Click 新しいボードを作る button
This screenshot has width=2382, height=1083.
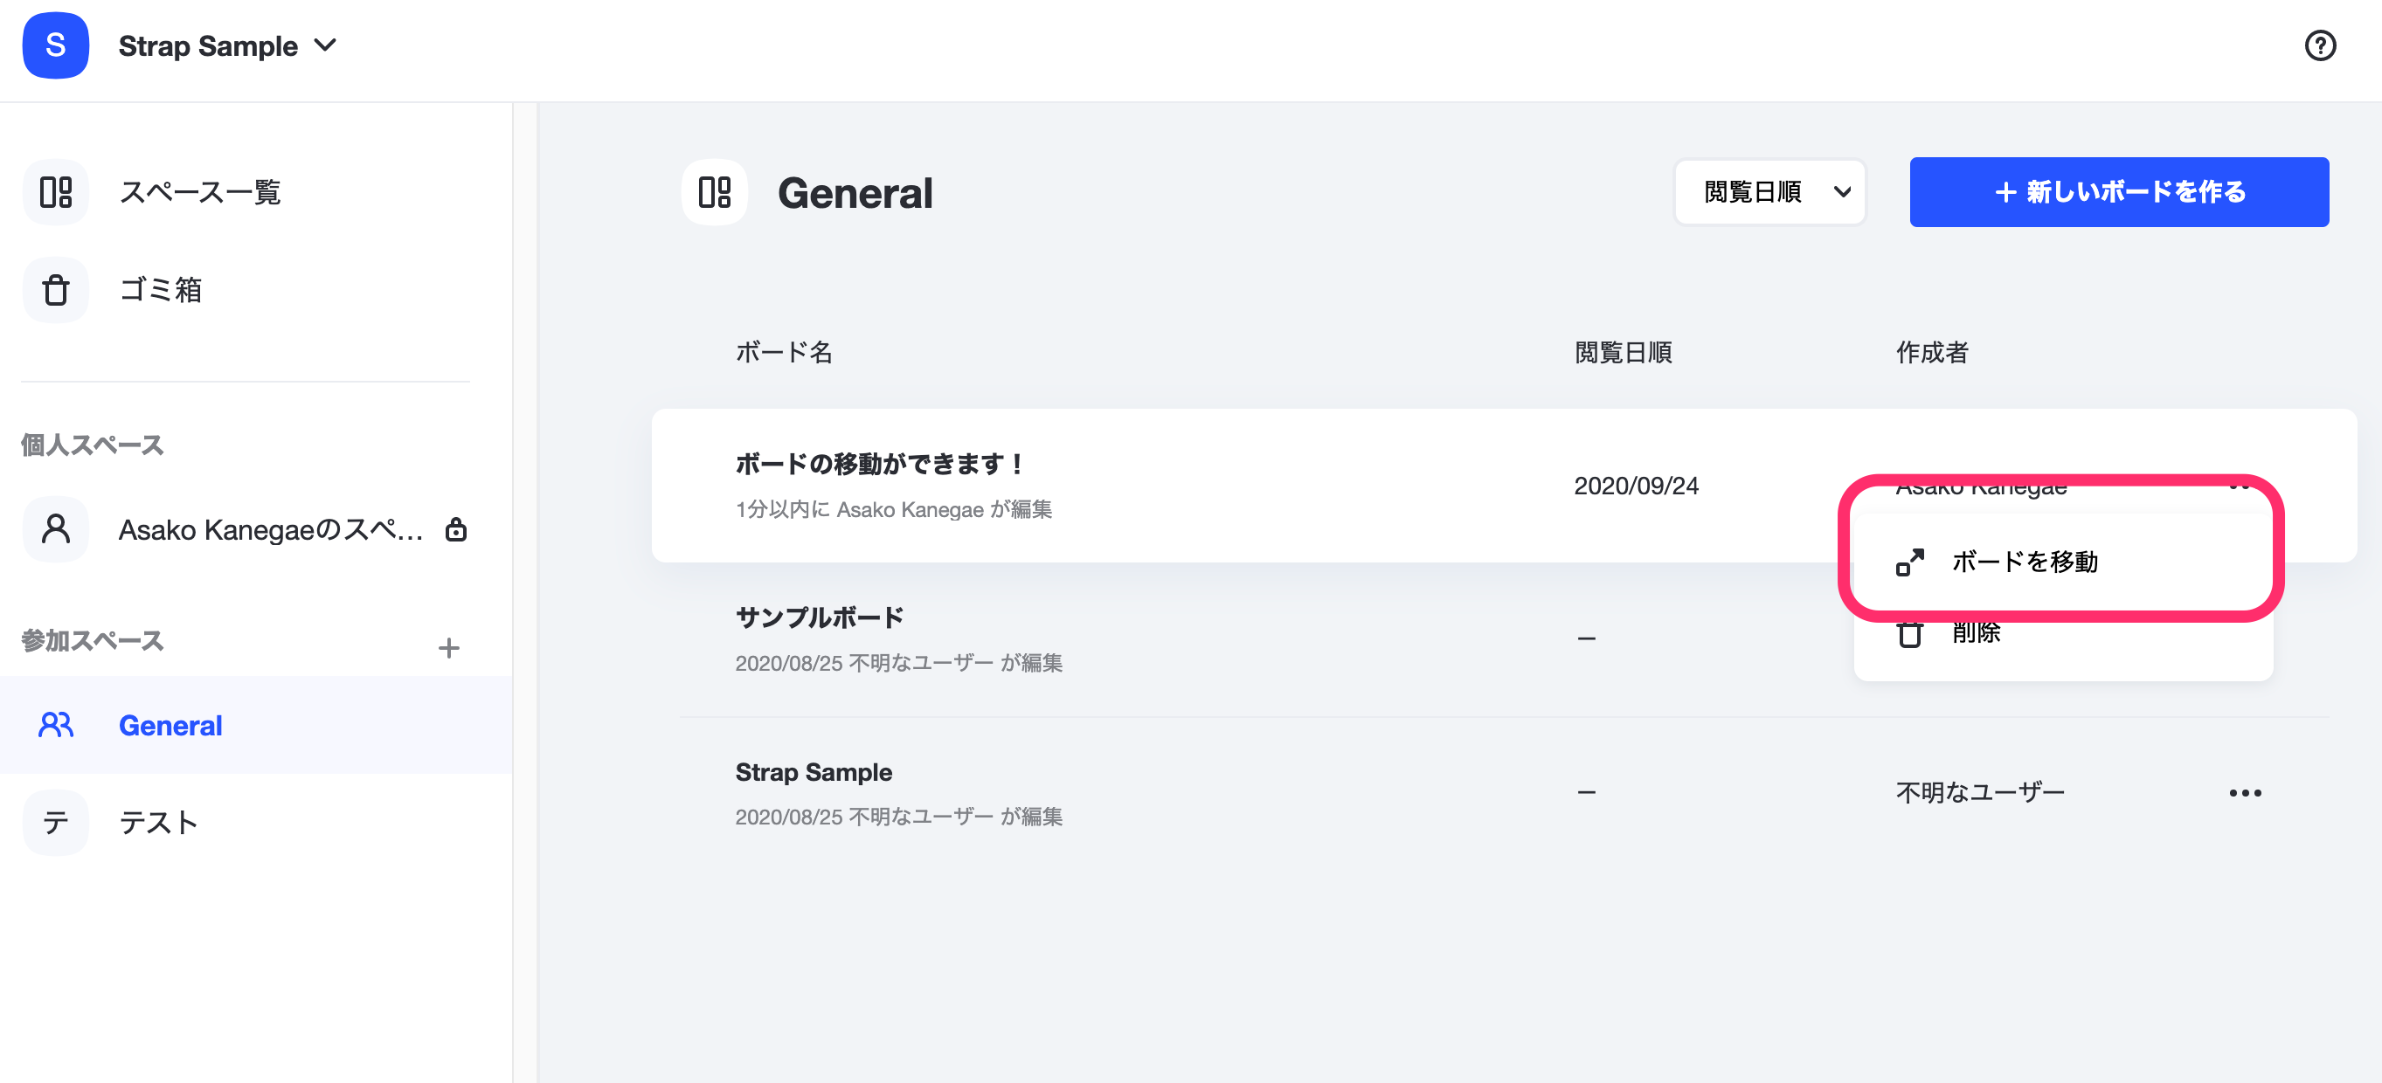(x=2118, y=192)
